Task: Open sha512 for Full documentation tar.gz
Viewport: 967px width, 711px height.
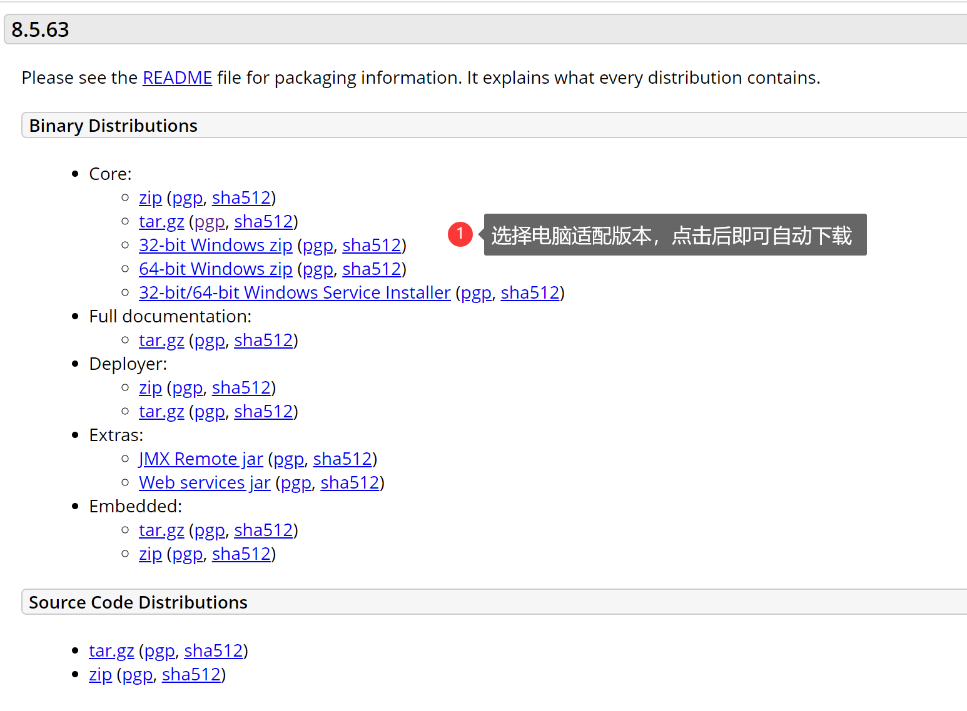Action: 263,341
